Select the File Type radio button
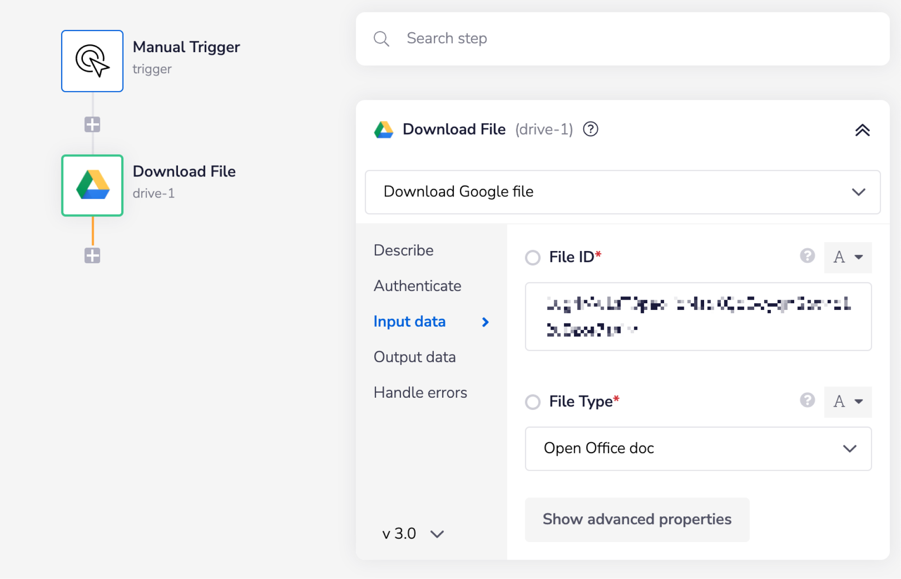Screen dimensions: 901x579 [532, 402]
